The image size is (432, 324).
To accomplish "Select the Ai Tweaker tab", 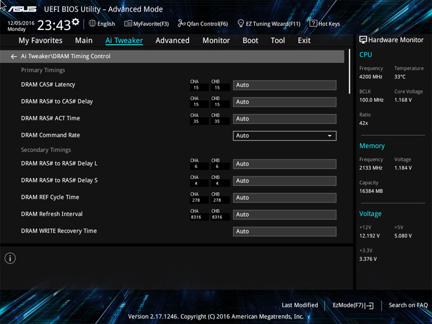I will 124,41.
